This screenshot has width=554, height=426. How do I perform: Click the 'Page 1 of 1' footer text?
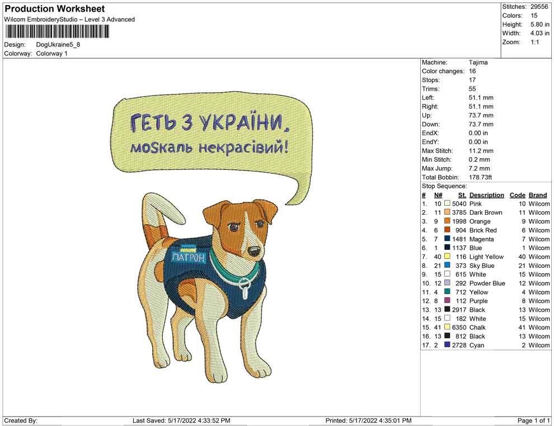[533, 420]
